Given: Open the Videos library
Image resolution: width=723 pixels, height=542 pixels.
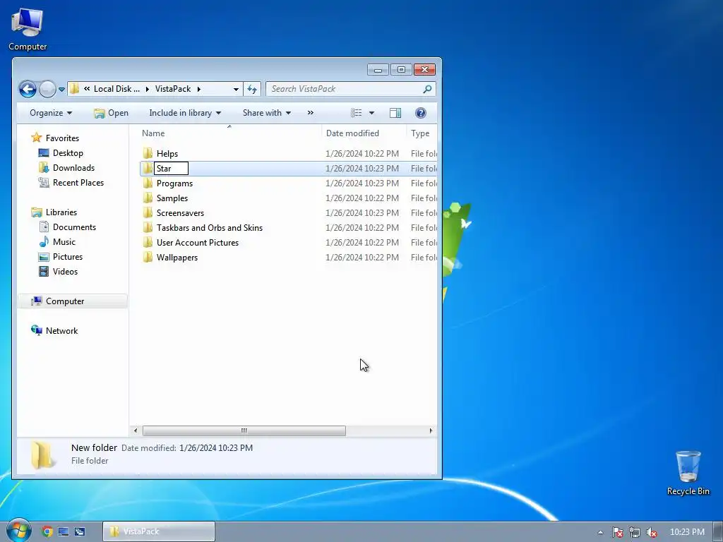Looking at the screenshot, I should (65, 272).
